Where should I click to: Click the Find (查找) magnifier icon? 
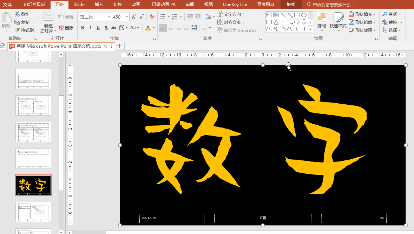[x=385, y=14]
